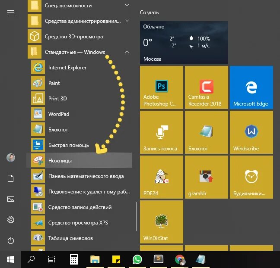Open Calculator from the taskbar

[x=73, y=259]
